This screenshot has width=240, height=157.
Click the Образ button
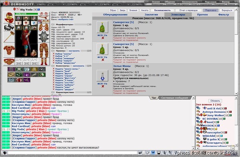tap(113, 10)
